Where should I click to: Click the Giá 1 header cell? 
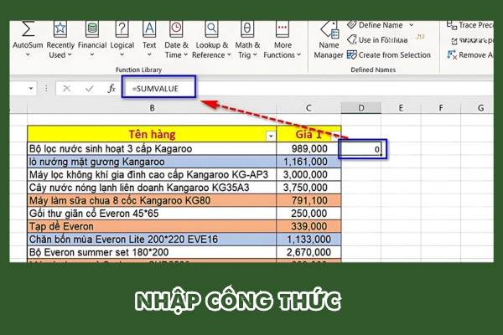pos(309,134)
